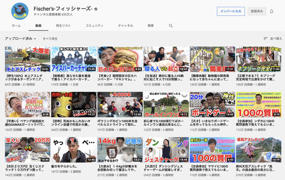Click the メンバーになる join button
The height and width of the screenshot is (180, 285).
coord(231,11)
